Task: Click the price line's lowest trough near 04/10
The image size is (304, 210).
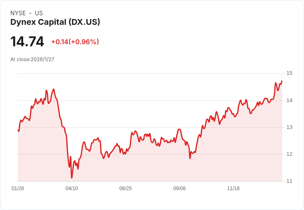Action: point(71,178)
